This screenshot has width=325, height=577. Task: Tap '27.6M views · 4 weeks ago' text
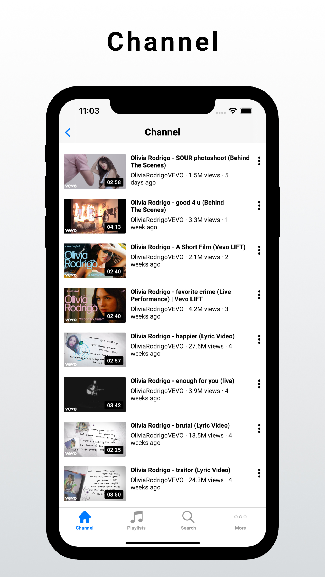point(181,350)
